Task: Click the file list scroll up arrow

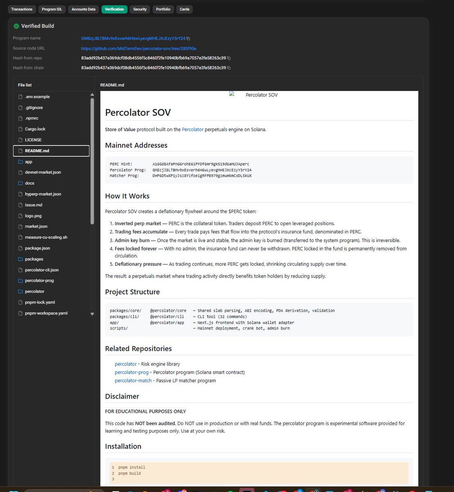Action: (x=92, y=95)
